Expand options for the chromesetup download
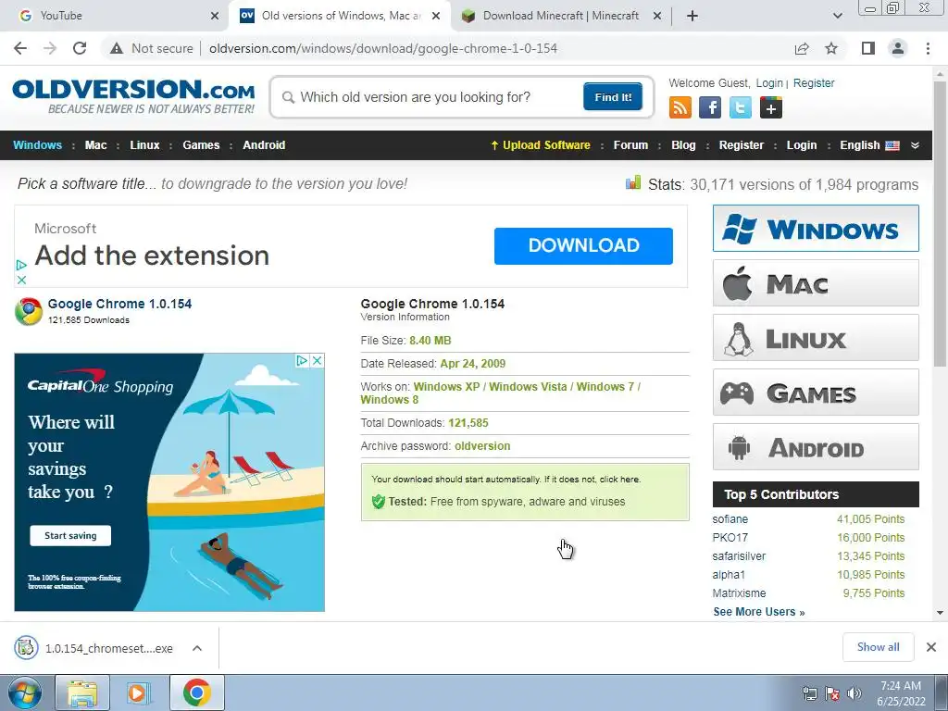 [x=196, y=648]
